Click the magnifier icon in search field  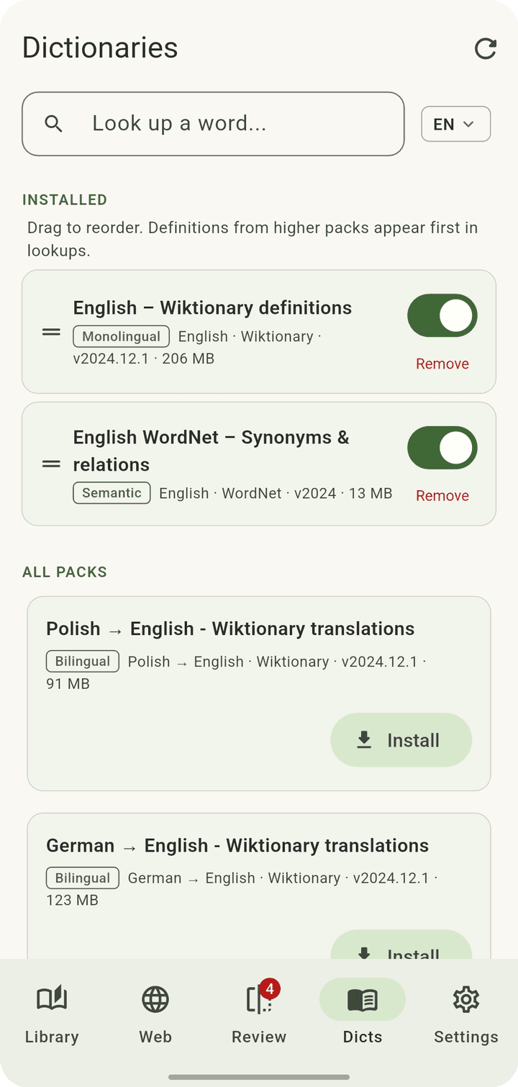(53, 124)
